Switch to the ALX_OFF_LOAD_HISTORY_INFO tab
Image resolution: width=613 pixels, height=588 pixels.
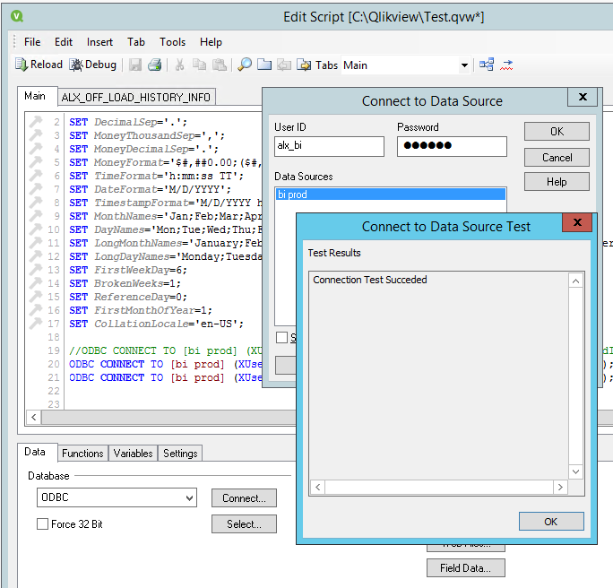[136, 97]
